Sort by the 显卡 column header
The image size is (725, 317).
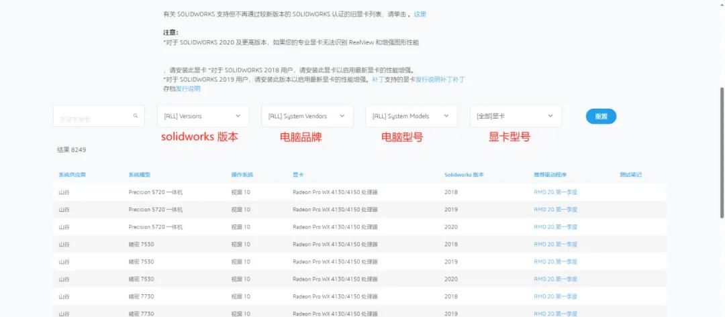click(x=299, y=175)
